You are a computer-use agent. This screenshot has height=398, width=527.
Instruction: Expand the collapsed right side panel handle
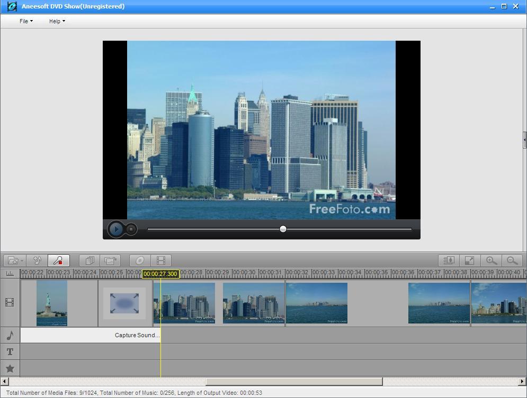[525, 140]
